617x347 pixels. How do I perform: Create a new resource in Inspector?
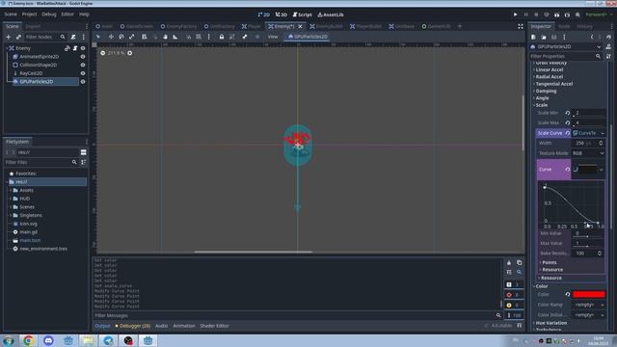click(x=533, y=37)
